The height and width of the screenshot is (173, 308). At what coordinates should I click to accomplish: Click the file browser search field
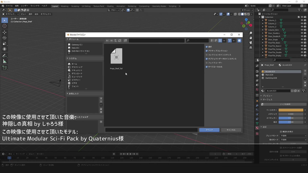click(197, 40)
